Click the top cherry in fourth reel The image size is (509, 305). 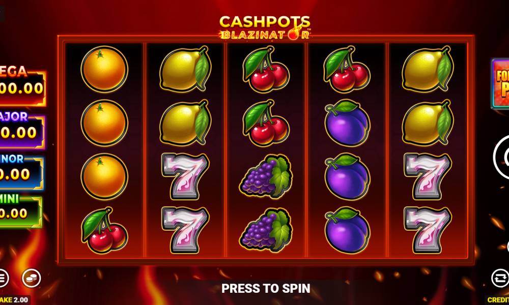coord(347,69)
